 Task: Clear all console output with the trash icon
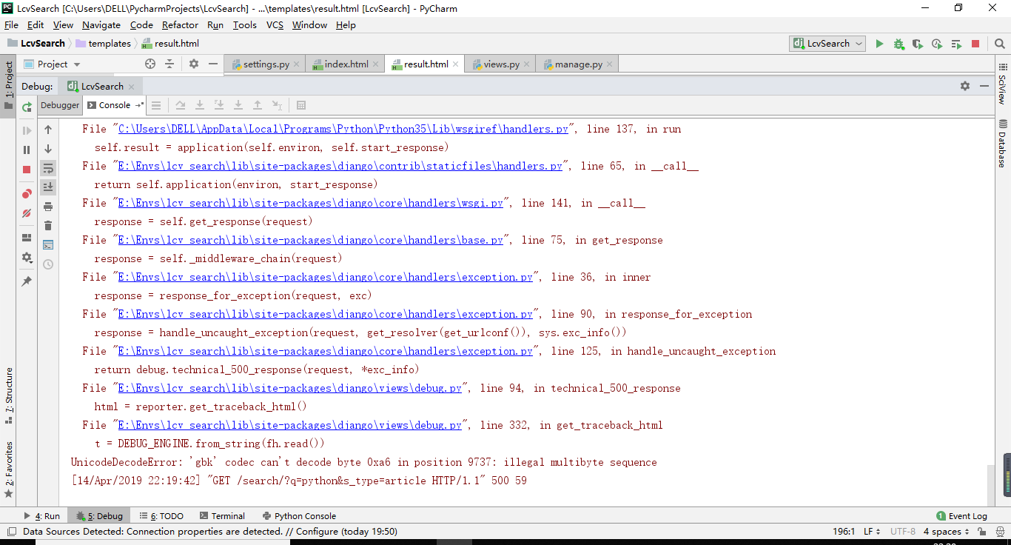(48, 226)
